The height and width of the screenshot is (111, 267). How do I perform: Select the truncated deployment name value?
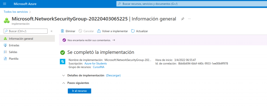coord(128,60)
